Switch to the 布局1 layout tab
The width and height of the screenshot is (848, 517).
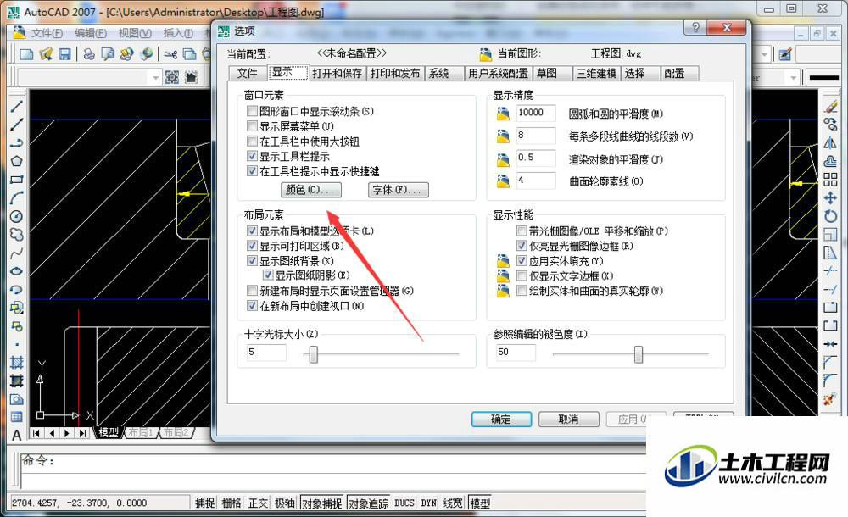(141, 432)
